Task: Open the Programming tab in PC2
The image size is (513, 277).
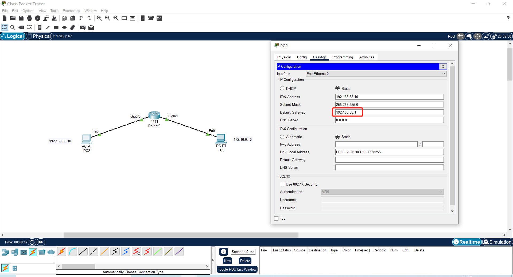Action: (343, 57)
